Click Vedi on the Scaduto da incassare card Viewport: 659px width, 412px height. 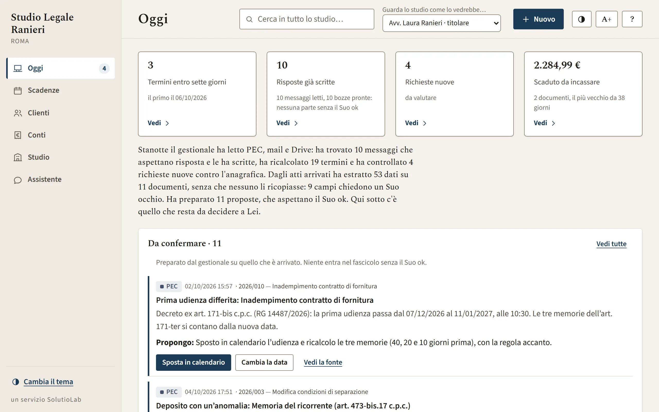544,123
